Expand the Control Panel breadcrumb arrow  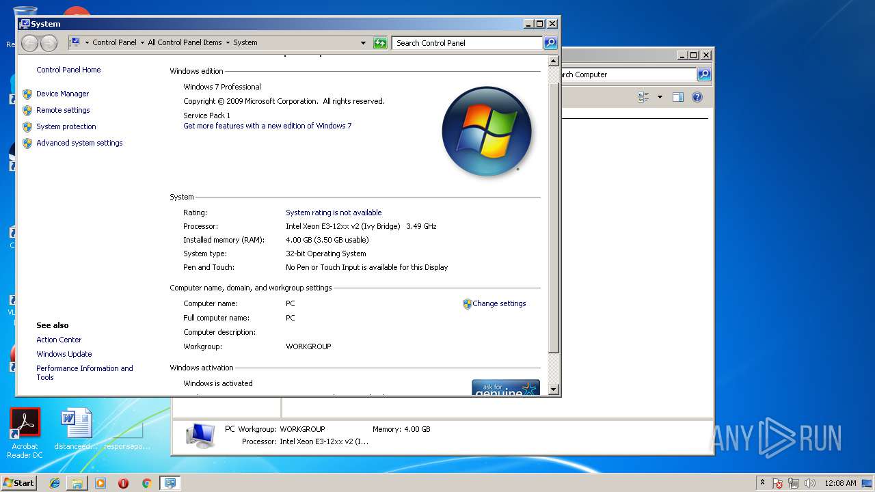point(142,43)
